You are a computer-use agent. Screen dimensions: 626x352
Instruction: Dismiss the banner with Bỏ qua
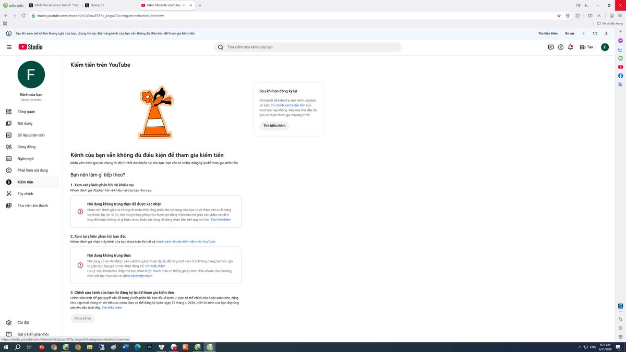570,33
